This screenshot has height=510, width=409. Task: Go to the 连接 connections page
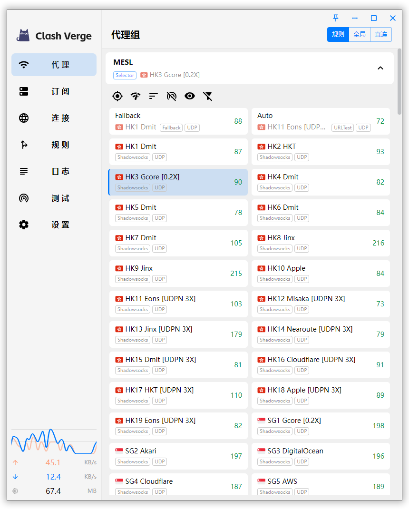tap(54, 118)
